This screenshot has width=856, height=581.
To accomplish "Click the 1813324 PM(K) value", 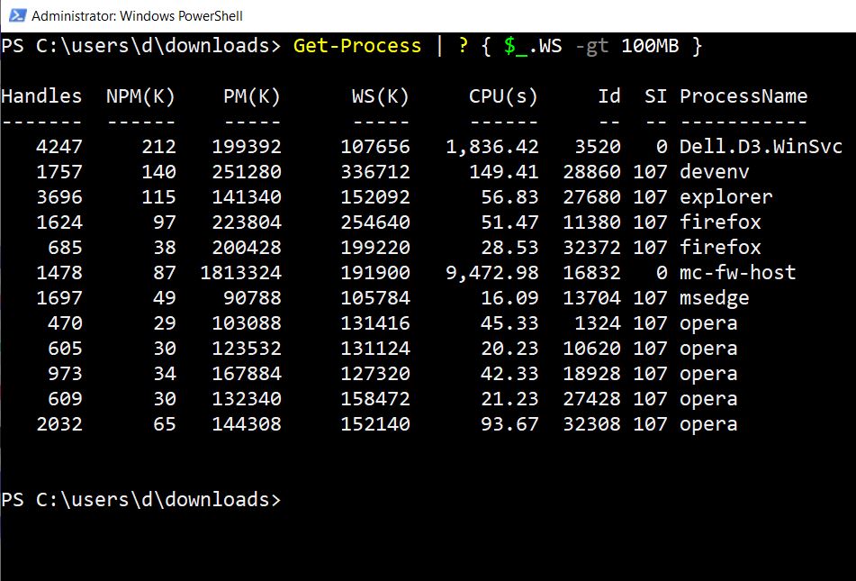I will click(x=240, y=273).
